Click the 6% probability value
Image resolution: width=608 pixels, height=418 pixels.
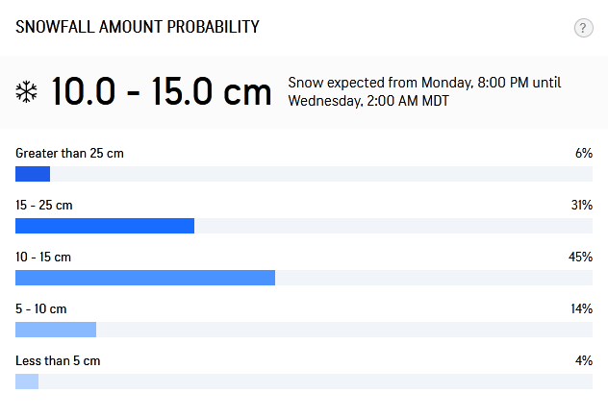584,154
